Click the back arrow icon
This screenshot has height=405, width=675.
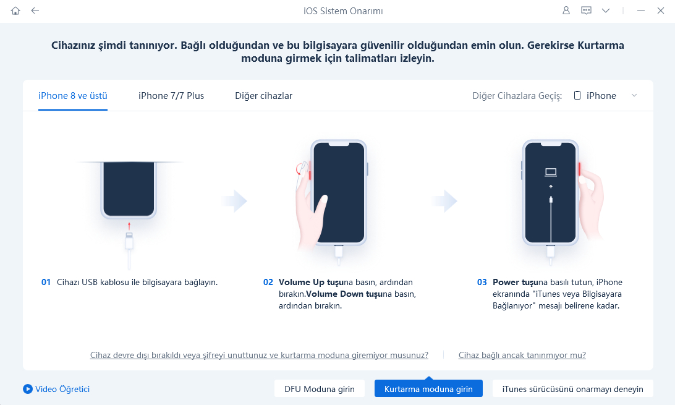[x=35, y=11]
